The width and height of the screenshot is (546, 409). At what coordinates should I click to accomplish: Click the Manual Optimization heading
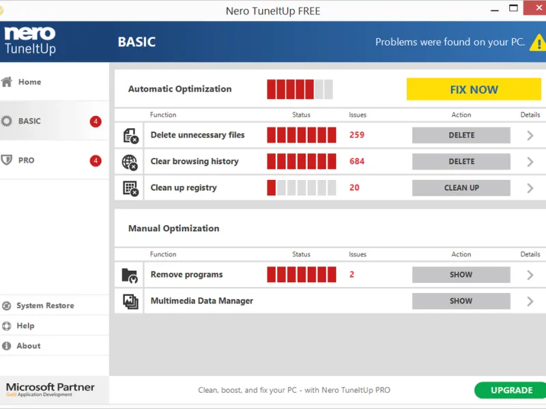(174, 228)
